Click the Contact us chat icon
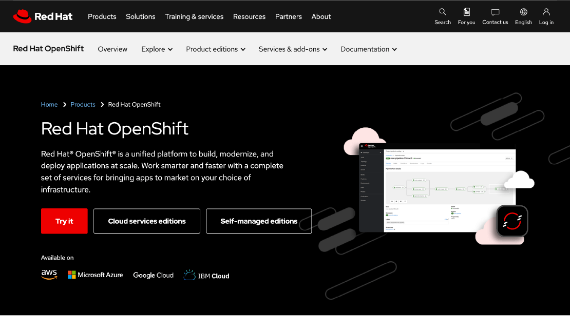570x330 pixels. pyautogui.click(x=495, y=12)
